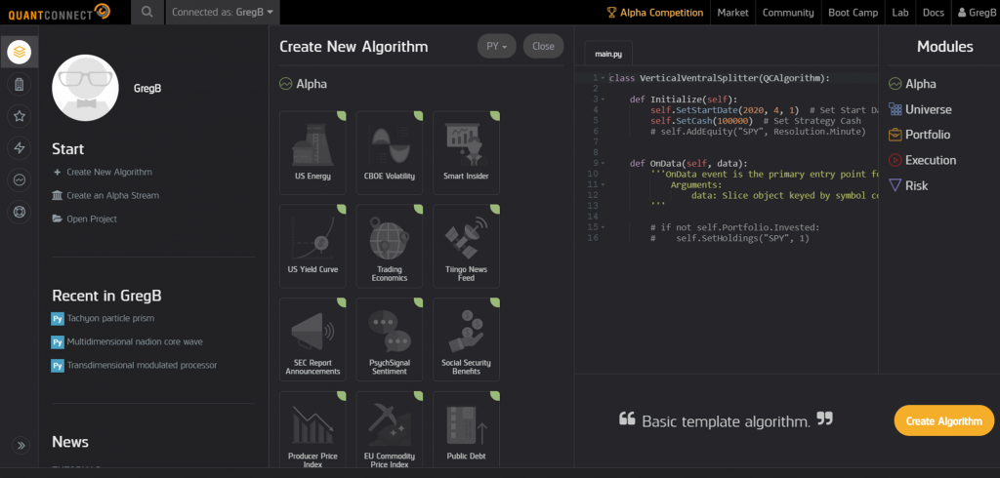Click the Close button
The image size is (1000, 478).
pos(543,46)
